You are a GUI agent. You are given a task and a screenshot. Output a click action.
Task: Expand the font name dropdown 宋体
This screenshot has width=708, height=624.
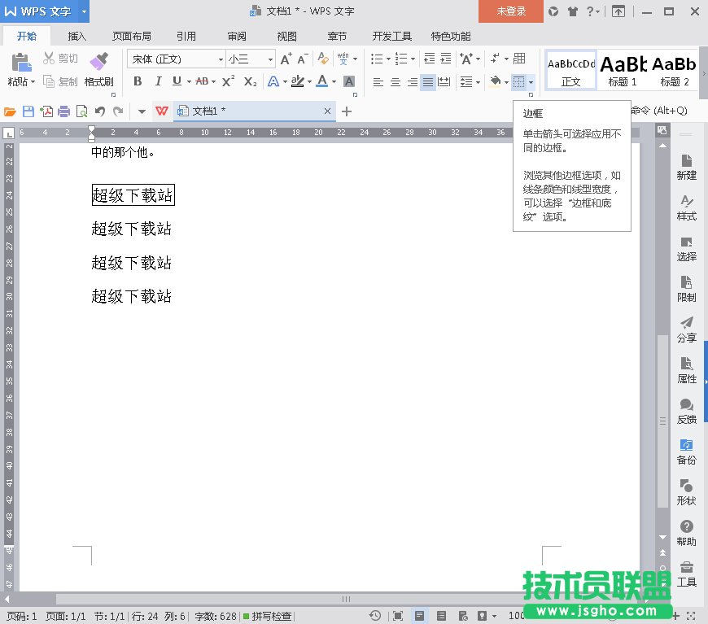220,59
